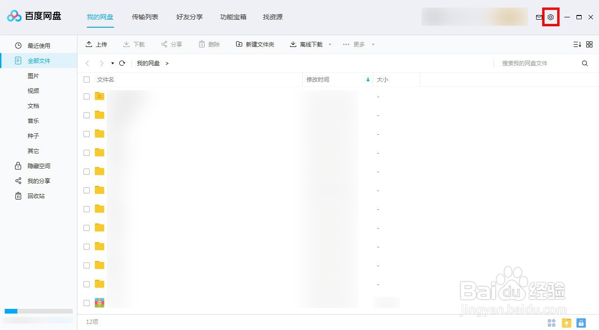The width and height of the screenshot is (599, 330).
Task: Click the folder backup icon at bottom right
Action: tap(566, 322)
